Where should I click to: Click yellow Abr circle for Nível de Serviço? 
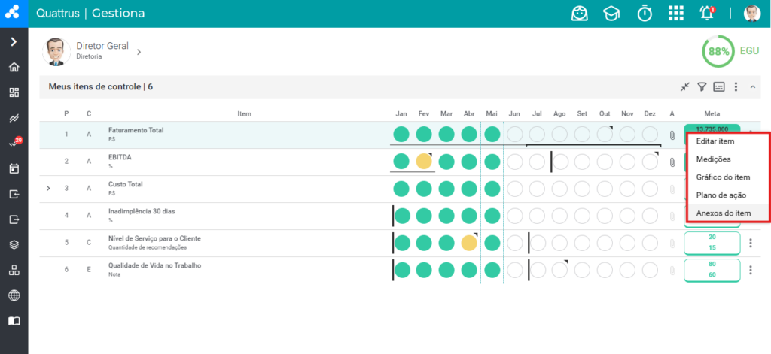tap(469, 243)
